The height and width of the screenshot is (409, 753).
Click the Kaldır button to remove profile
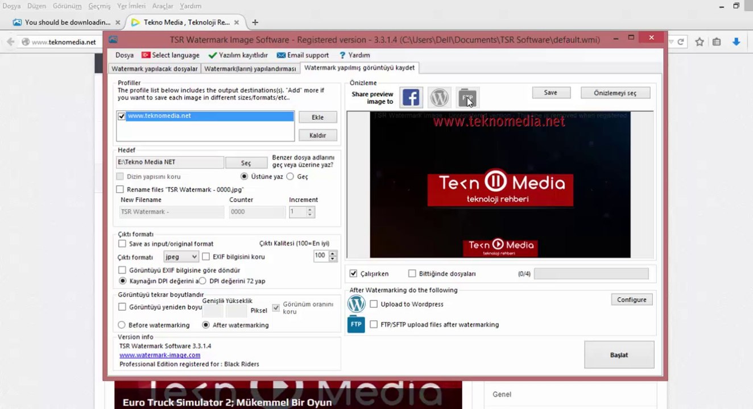[x=318, y=135]
